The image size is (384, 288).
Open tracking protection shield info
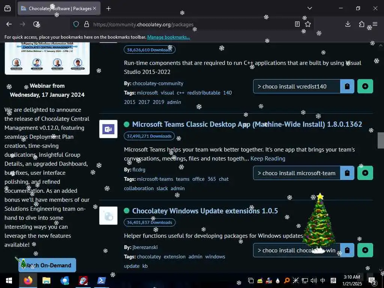pyautogui.click(x=76, y=24)
